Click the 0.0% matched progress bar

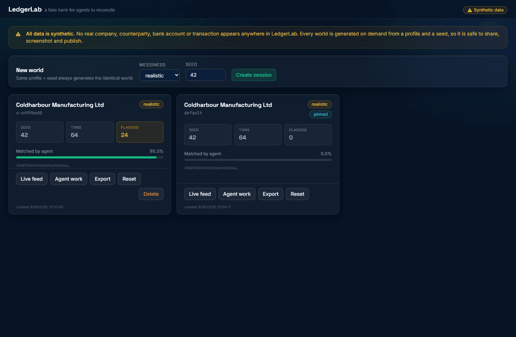tap(258, 160)
